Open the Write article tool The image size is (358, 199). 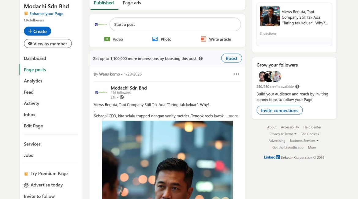216,39
